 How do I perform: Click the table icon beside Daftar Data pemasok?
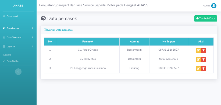point(45,30)
